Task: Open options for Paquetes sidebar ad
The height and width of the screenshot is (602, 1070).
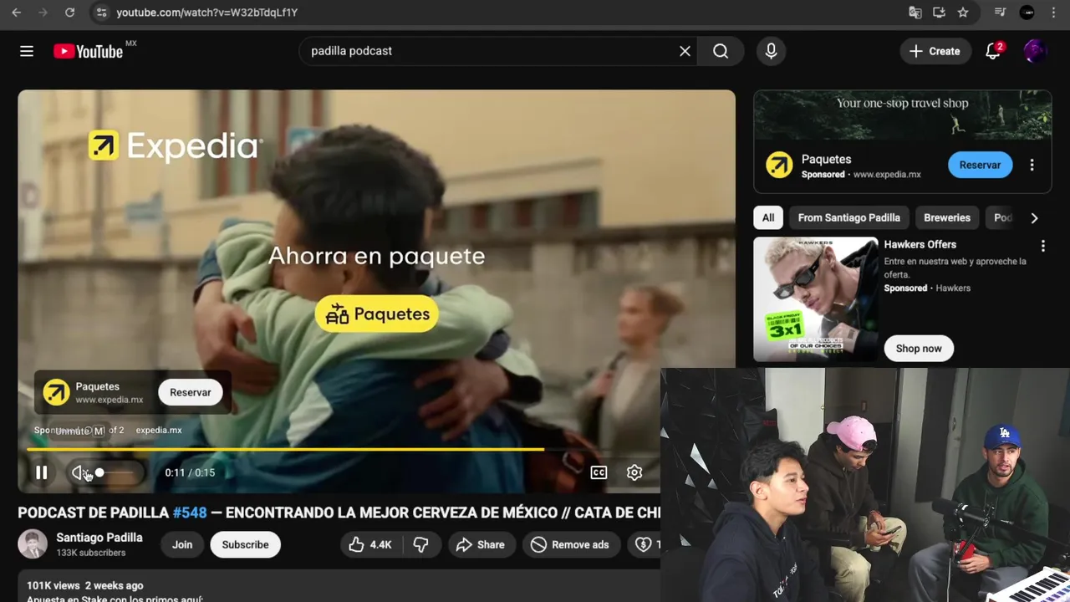Action: [1032, 165]
